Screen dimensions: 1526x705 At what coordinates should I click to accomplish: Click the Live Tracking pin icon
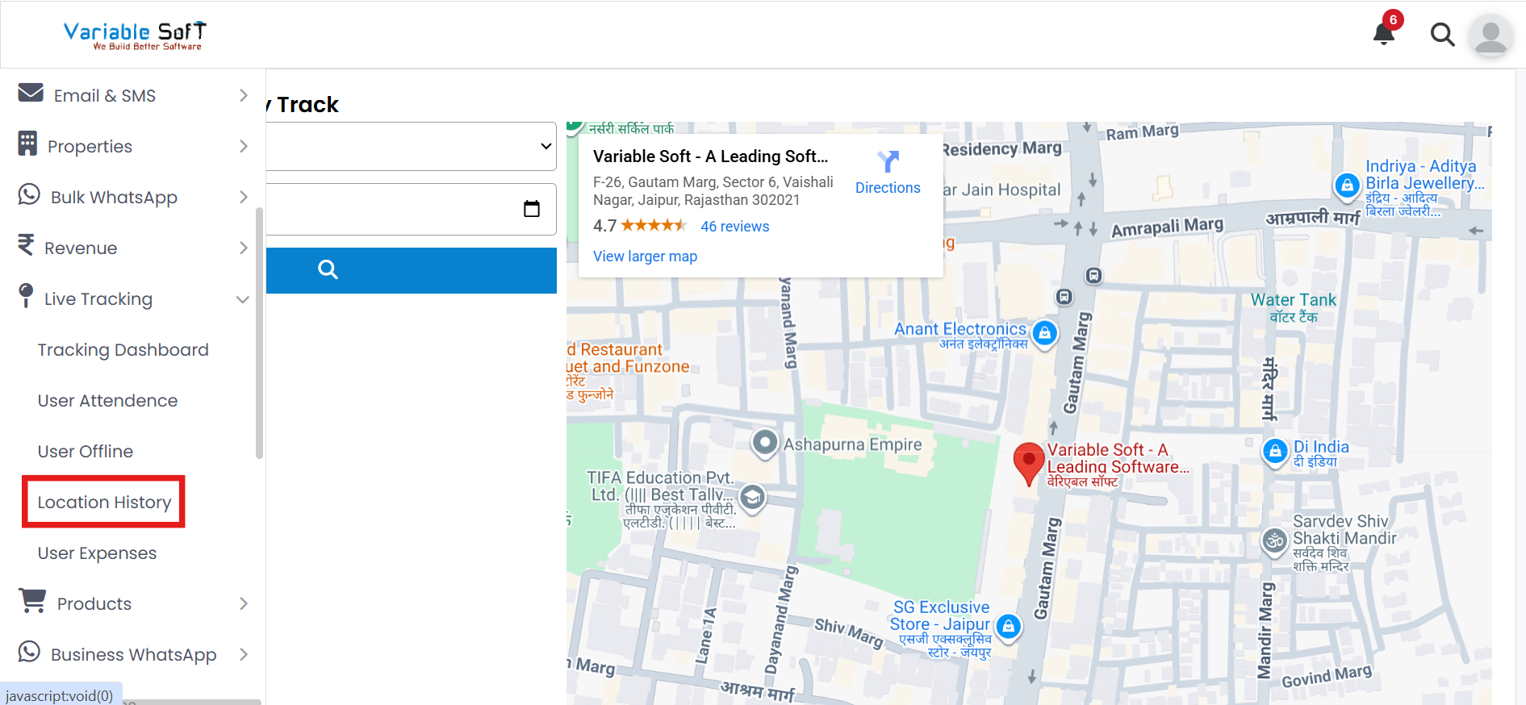26,296
